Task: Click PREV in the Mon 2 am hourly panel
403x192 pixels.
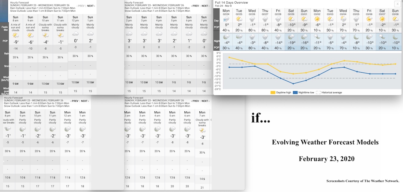Action: pyautogui.click(x=195, y=101)
